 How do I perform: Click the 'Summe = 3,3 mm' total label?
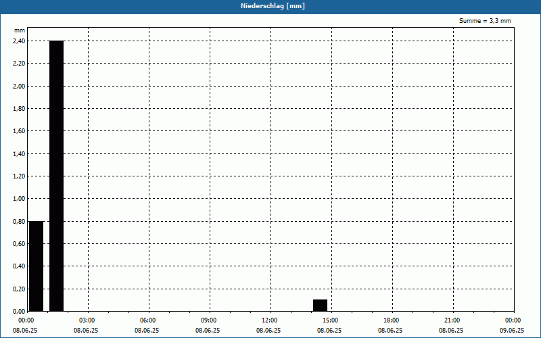coord(485,21)
